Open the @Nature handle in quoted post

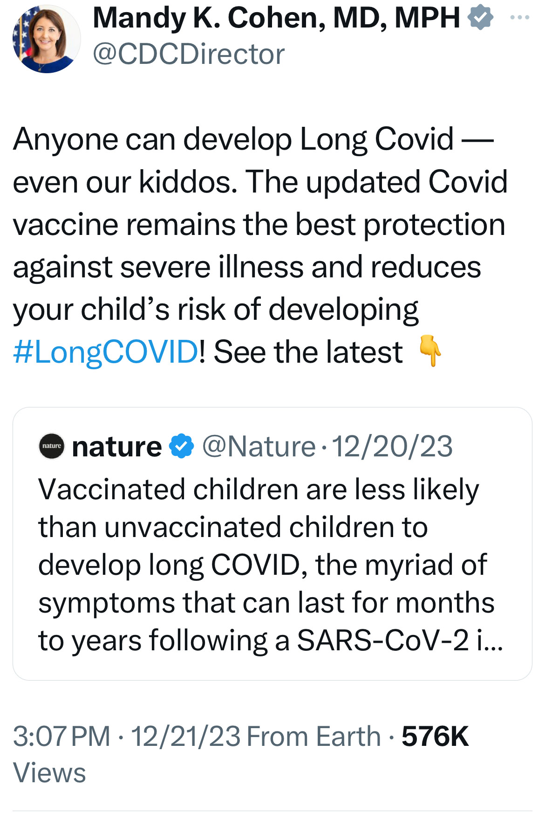[259, 447]
